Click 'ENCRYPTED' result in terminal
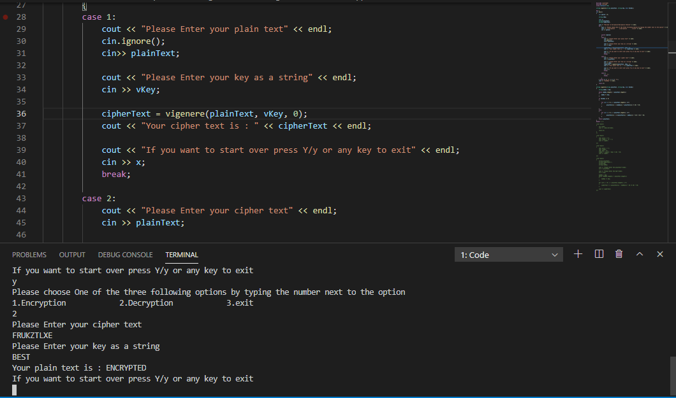Viewport: 676px width, 398px height. (x=126, y=368)
